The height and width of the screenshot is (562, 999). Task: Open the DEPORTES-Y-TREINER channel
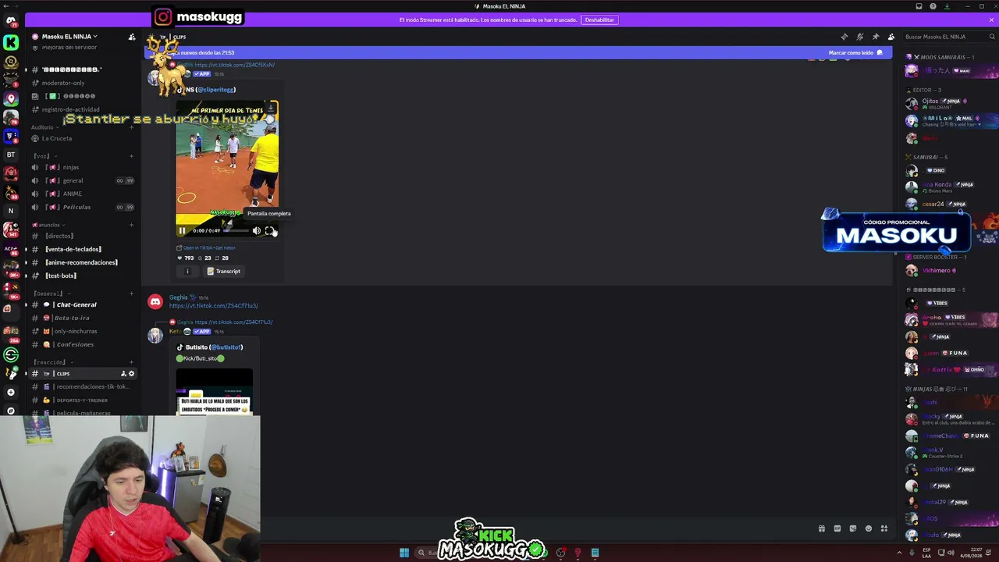click(83, 400)
